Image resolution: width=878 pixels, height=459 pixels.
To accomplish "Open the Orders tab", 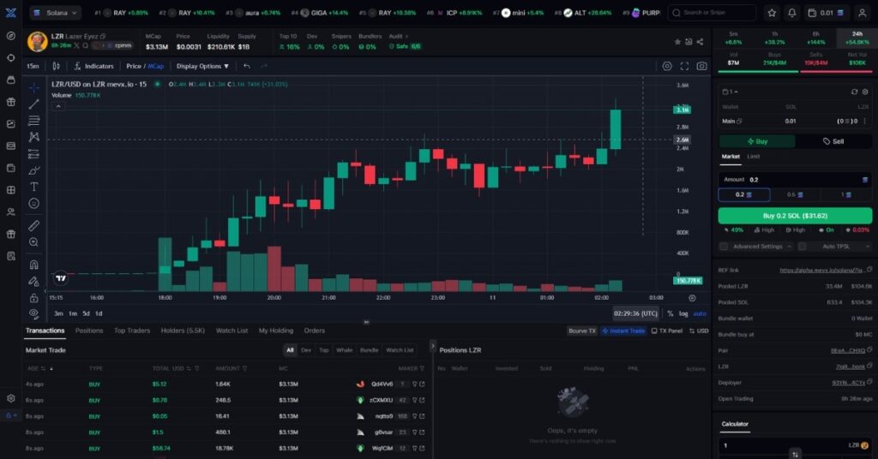I will click(x=314, y=331).
